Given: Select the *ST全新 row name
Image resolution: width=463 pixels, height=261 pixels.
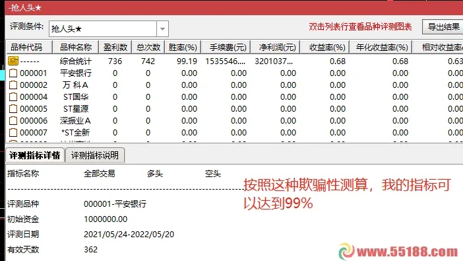Looking at the screenshot, I should tap(75, 132).
